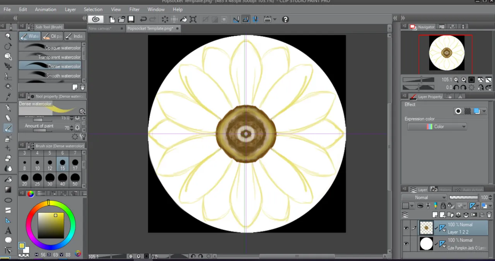
Task: Click the Open file toolbar icon
Action: pos(121,19)
